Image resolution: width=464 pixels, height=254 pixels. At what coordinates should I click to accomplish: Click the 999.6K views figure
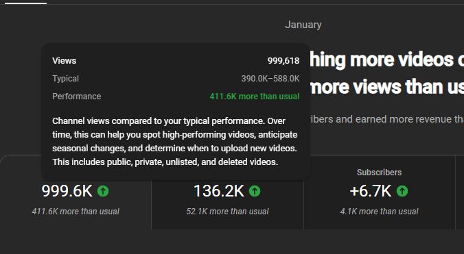coord(67,191)
